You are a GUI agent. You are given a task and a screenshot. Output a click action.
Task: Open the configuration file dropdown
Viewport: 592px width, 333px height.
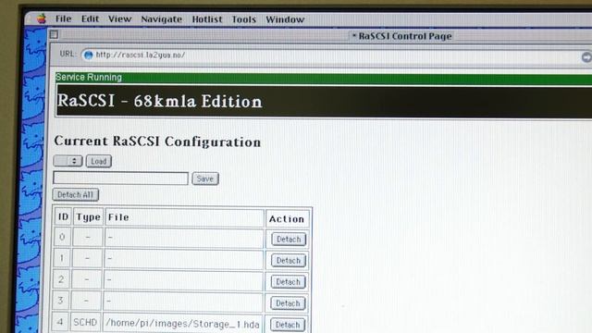[68, 161]
